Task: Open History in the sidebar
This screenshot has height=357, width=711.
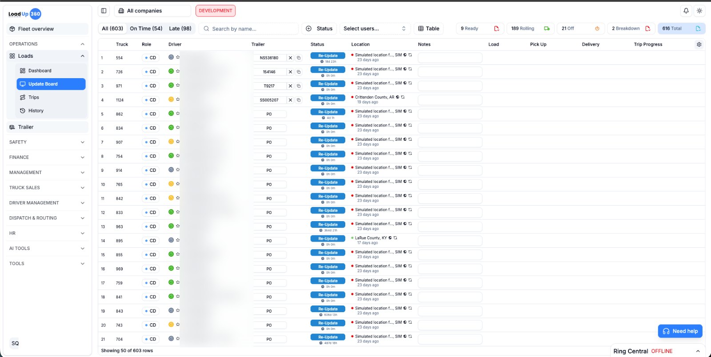Action: pyautogui.click(x=51, y=111)
